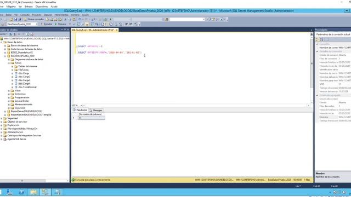The image size is (351, 197).
Task: Select the Service Broker folder
Action: (x=22, y=101)
